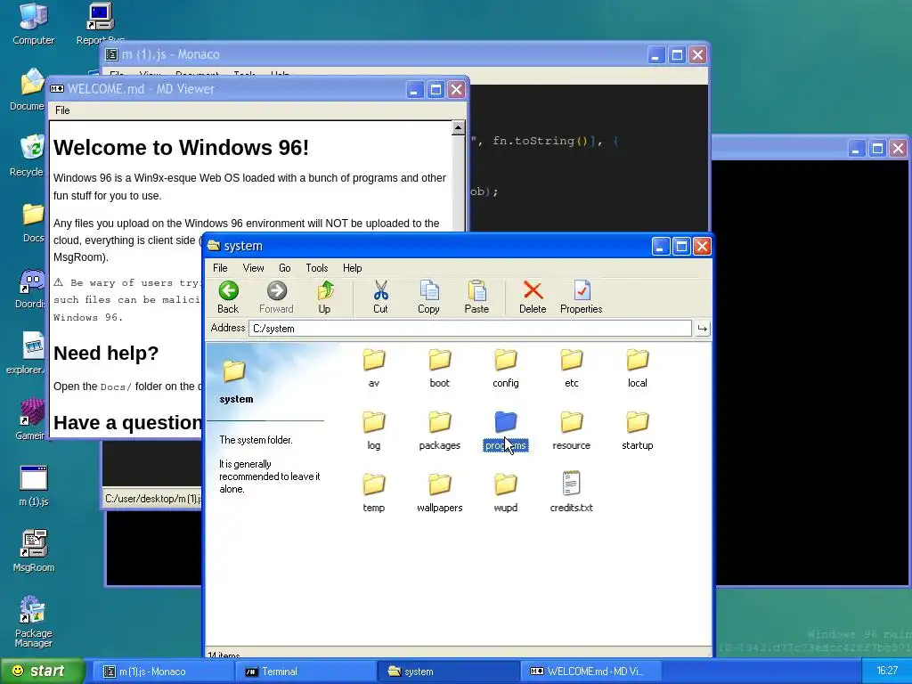Select the log folder
The width and height of the screenshot is (912, 684).
[374, 430]
